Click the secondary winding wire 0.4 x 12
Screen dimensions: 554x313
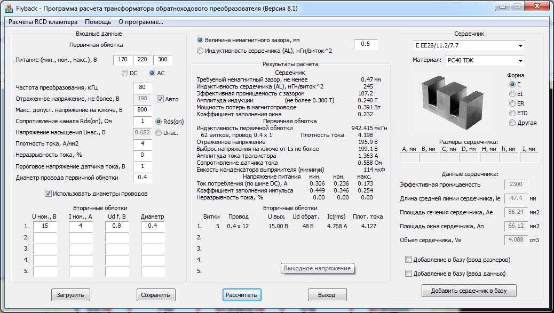tap(238, 226)
